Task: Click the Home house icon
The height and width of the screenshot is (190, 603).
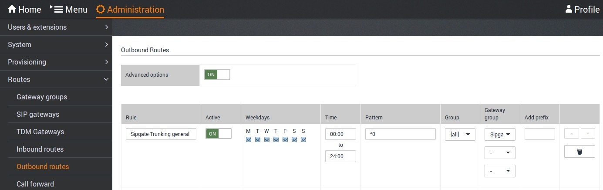Action: 12,9
